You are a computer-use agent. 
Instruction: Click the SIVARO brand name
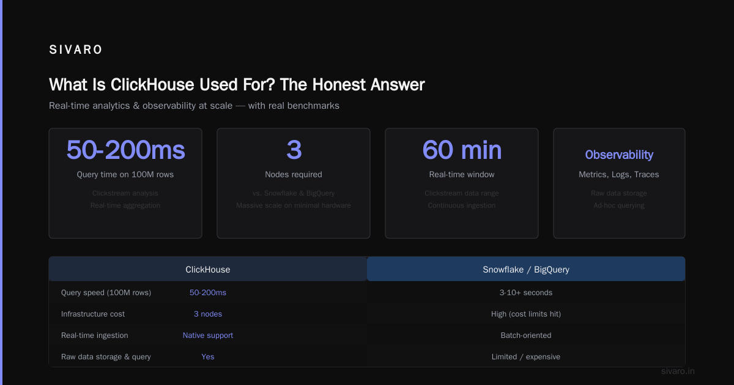(76, 50)
